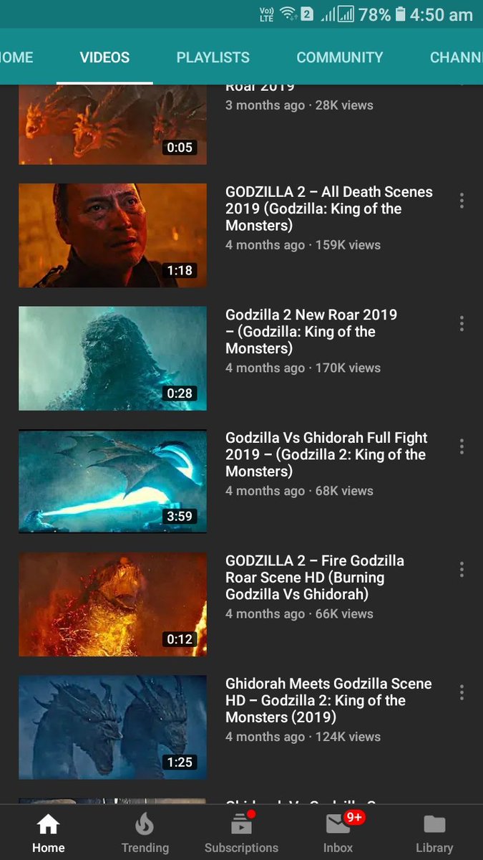Open the GODZILLA 2 All Death Scenes title

point(329,209)
